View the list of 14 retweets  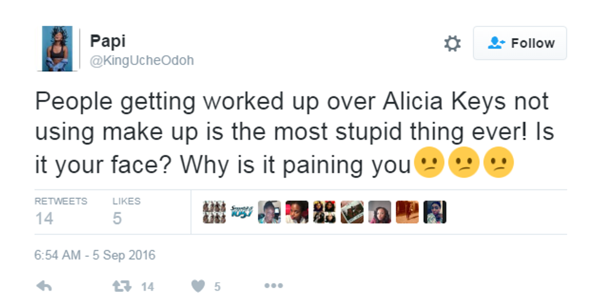click(61, 212)
